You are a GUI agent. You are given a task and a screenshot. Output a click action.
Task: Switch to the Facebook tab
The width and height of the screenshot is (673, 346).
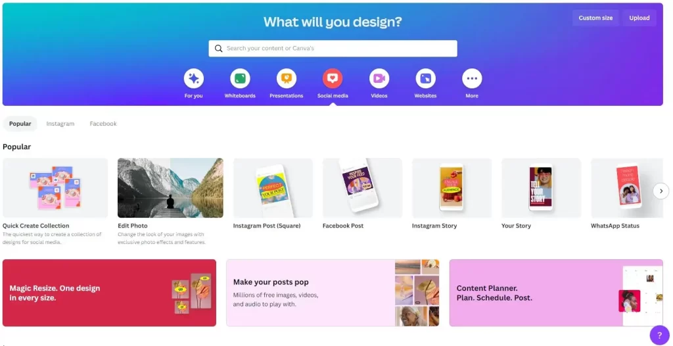103,124
